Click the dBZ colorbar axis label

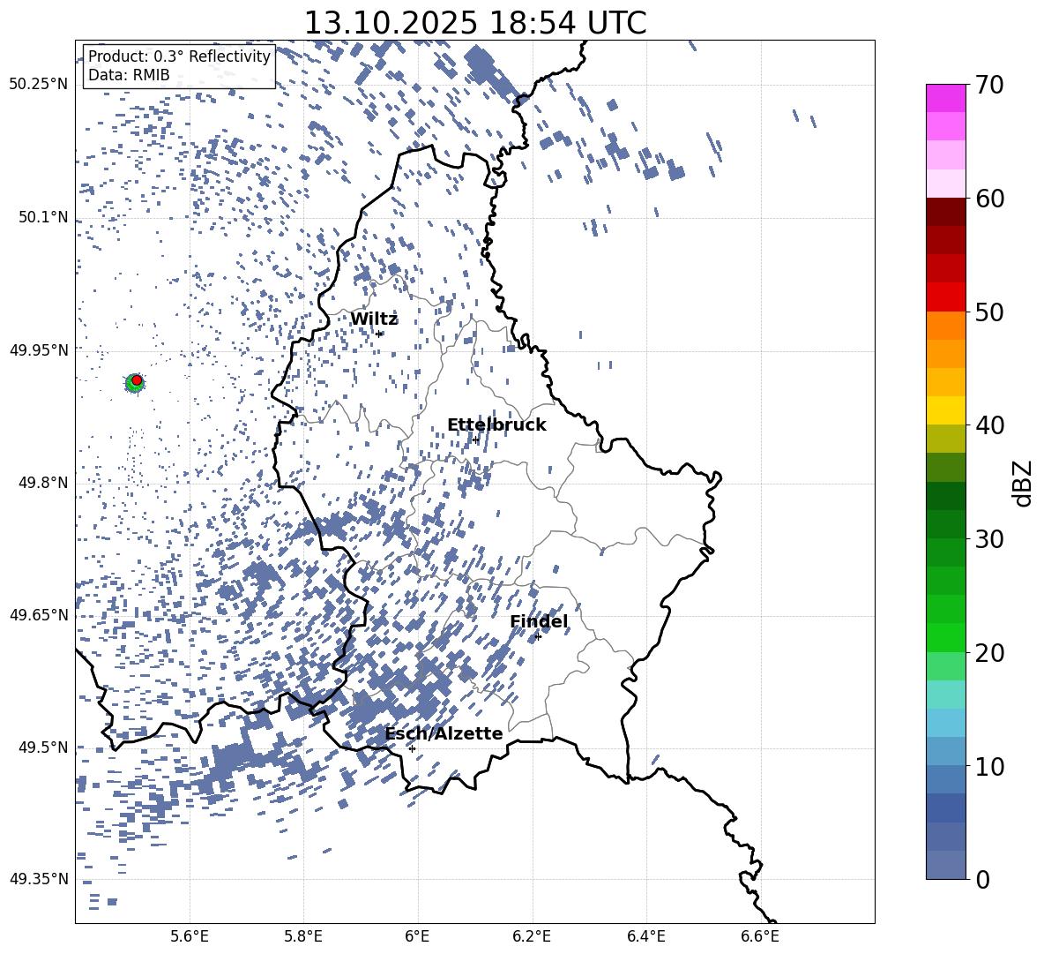tap(1024, 483)
